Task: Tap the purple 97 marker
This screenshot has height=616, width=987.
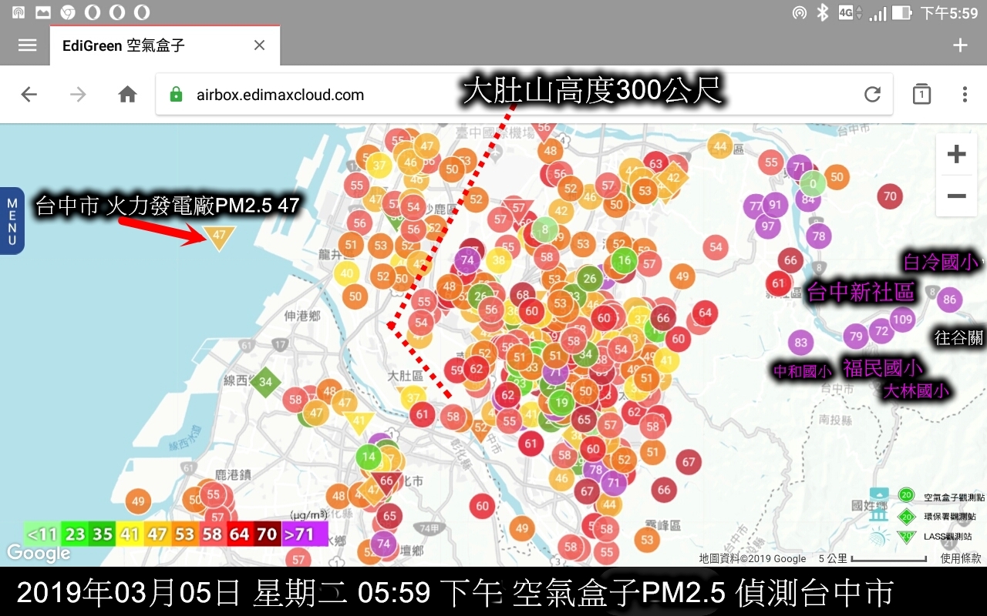Action: pyautogui.click(x=768, y=226)
